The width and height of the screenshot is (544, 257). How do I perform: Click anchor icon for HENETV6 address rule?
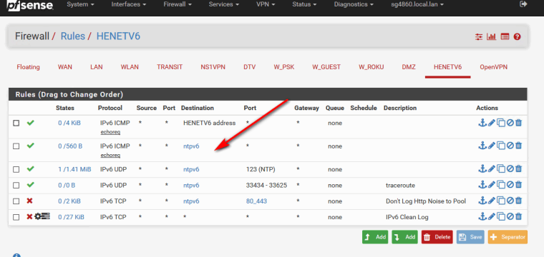click(x=482, y=123)
